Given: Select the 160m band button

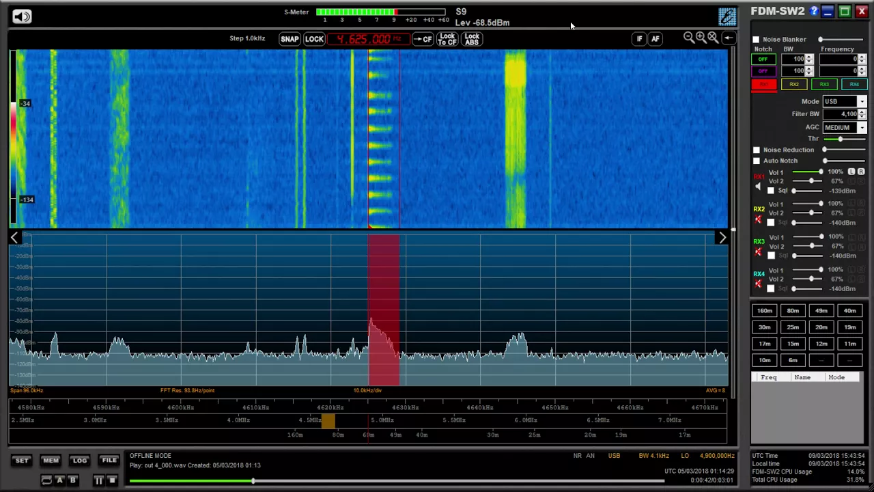Looking at the screenshot, I should pos(765,311).
